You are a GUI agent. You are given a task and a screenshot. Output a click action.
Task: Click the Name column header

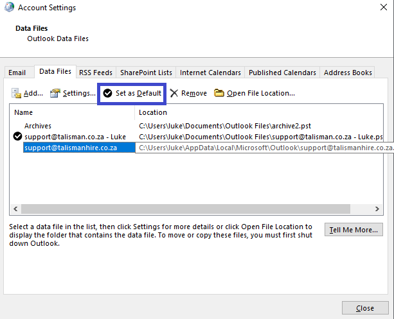pyautogui.click(x=72, y=112)
